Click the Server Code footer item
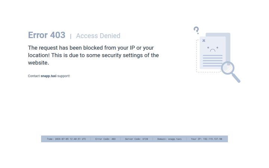269x168 pixels. point(136,139)
